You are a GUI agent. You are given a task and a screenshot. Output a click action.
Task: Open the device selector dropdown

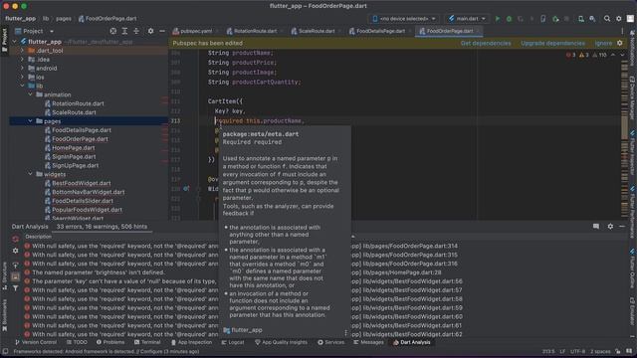404,19
